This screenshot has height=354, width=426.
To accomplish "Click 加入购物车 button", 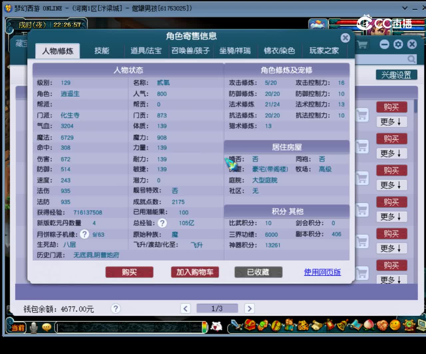I will tap(195, 272).
